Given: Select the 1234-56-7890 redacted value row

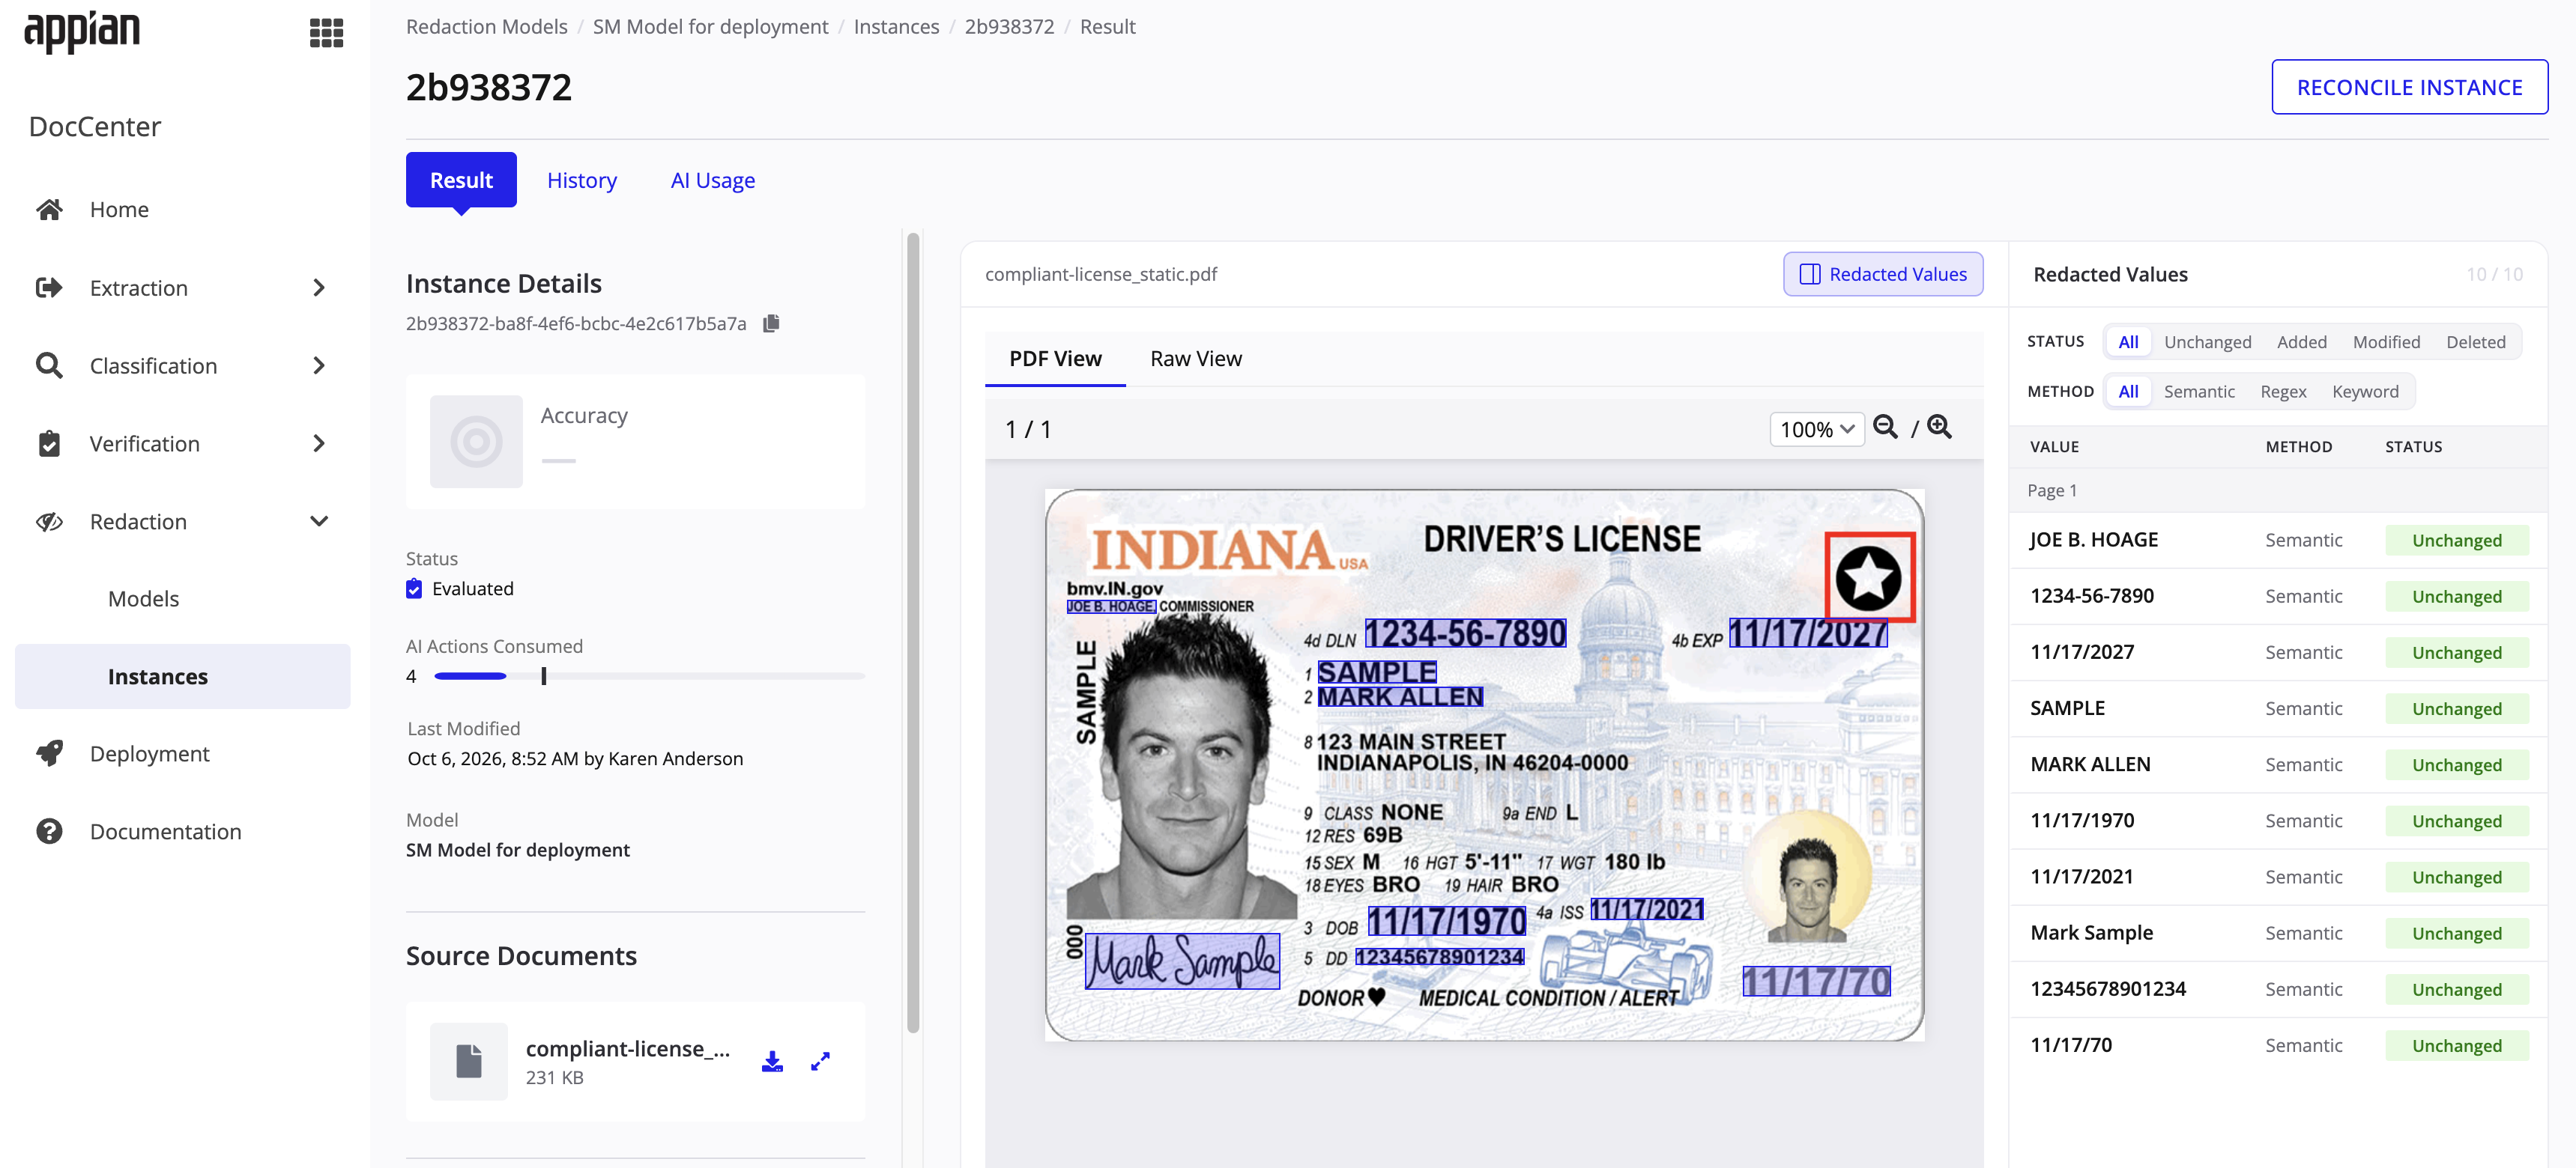Looking at the screenshot, I should pyautogui.click(x=2277, y=597).
